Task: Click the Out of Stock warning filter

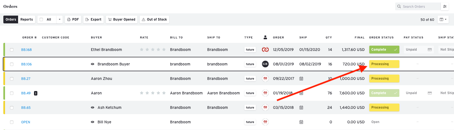Action: [x=154, y=19]
